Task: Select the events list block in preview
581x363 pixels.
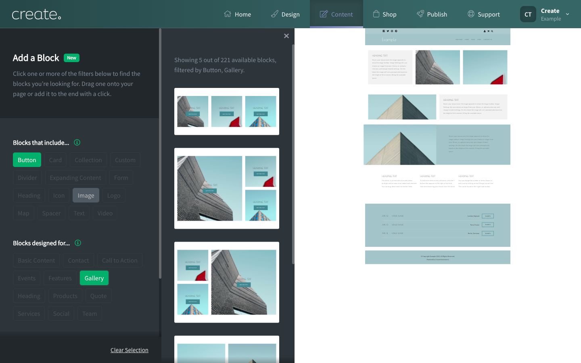Action: pyautogui.click(x=438, y=225)
